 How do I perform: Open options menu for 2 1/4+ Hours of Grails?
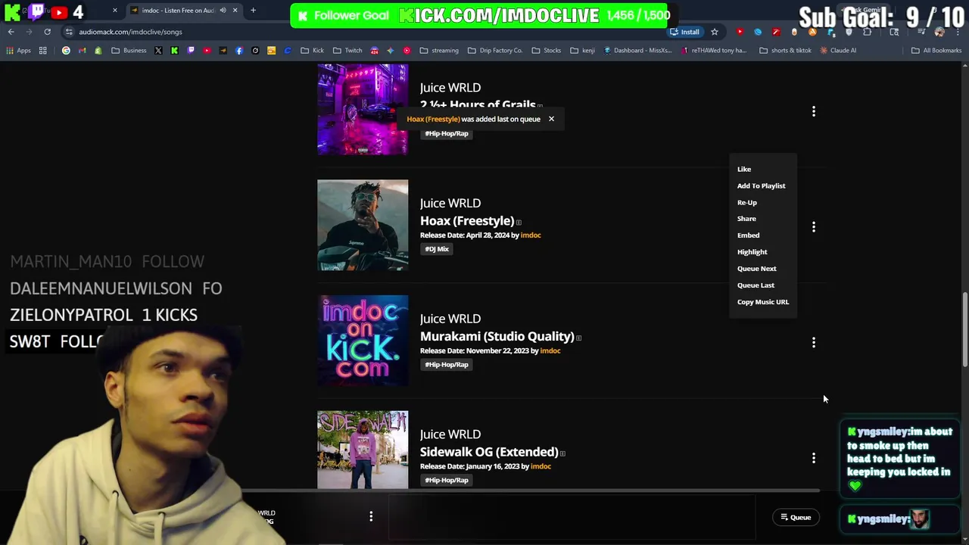pyautogui.click(x=814, y=111)
